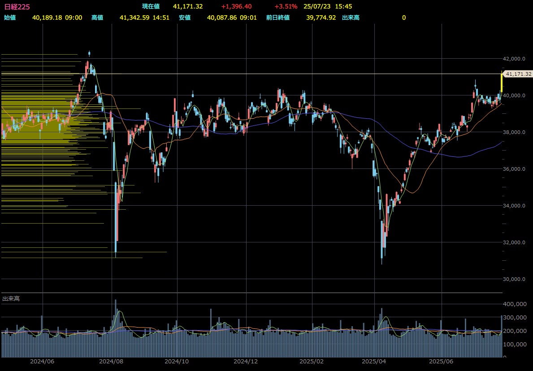Click the 300,000 volume axis label
The height and width of the screenshot is (371, 533).
click(514, 318)
